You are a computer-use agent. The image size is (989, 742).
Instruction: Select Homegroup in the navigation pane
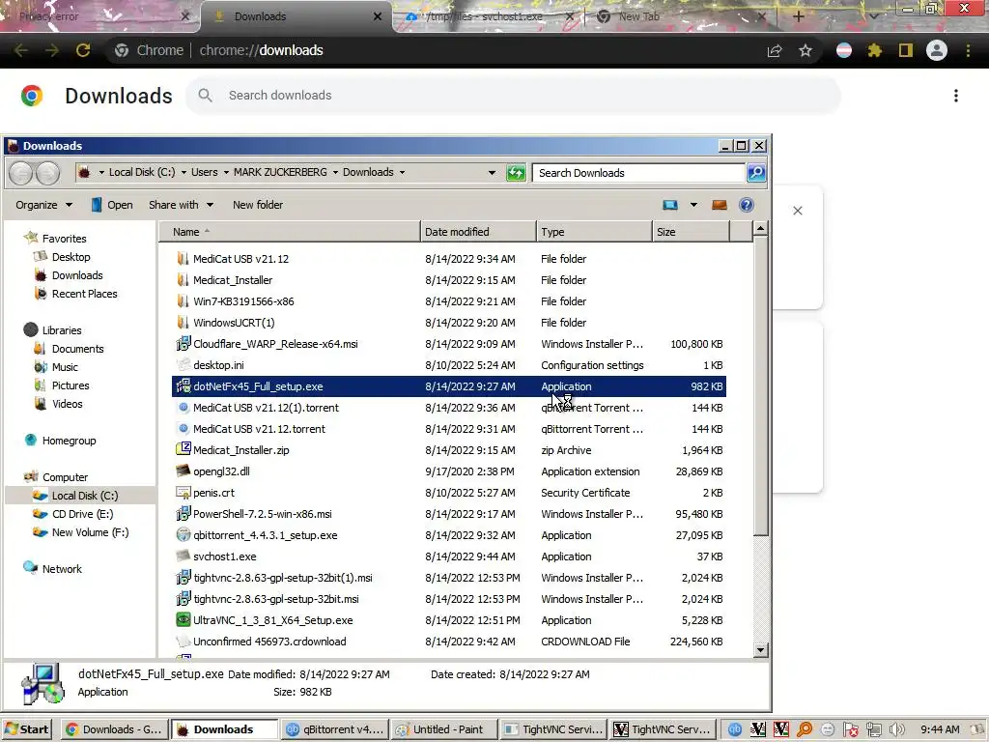(69, 441)
